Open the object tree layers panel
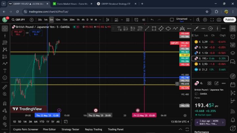This screenshot has height=133, width=237. point(233,53)
